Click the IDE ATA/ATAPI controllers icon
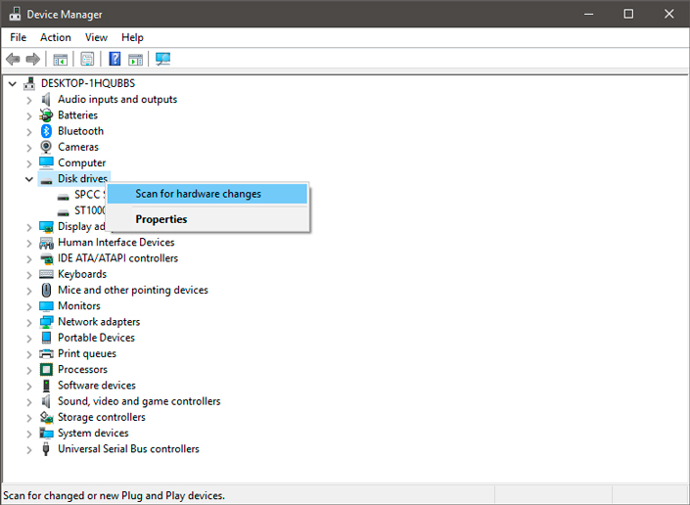 46,258
